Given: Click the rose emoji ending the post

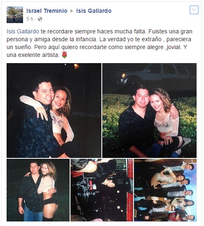Looking at the screenshot, I should tap(64, 55).
